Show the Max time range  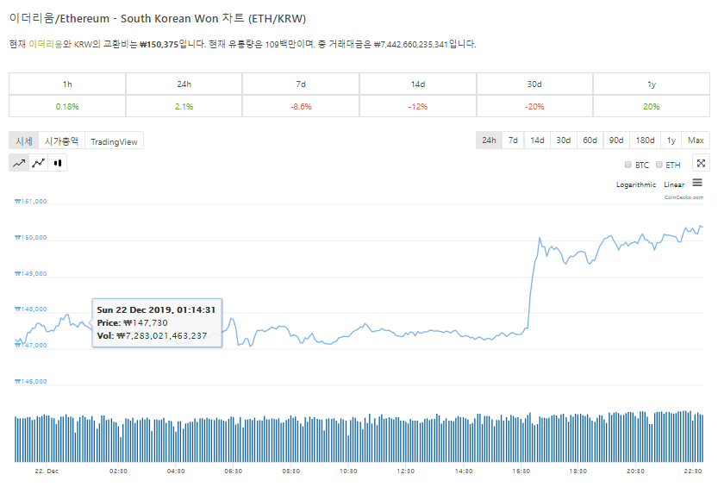[696, 140]
